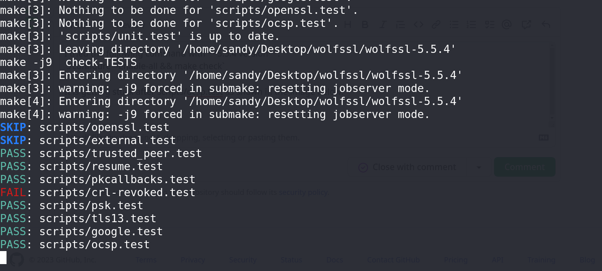Click the Close with comment button
Viewport: 602px width, 271px height.
pyautogui.click(x=408, y=167)
